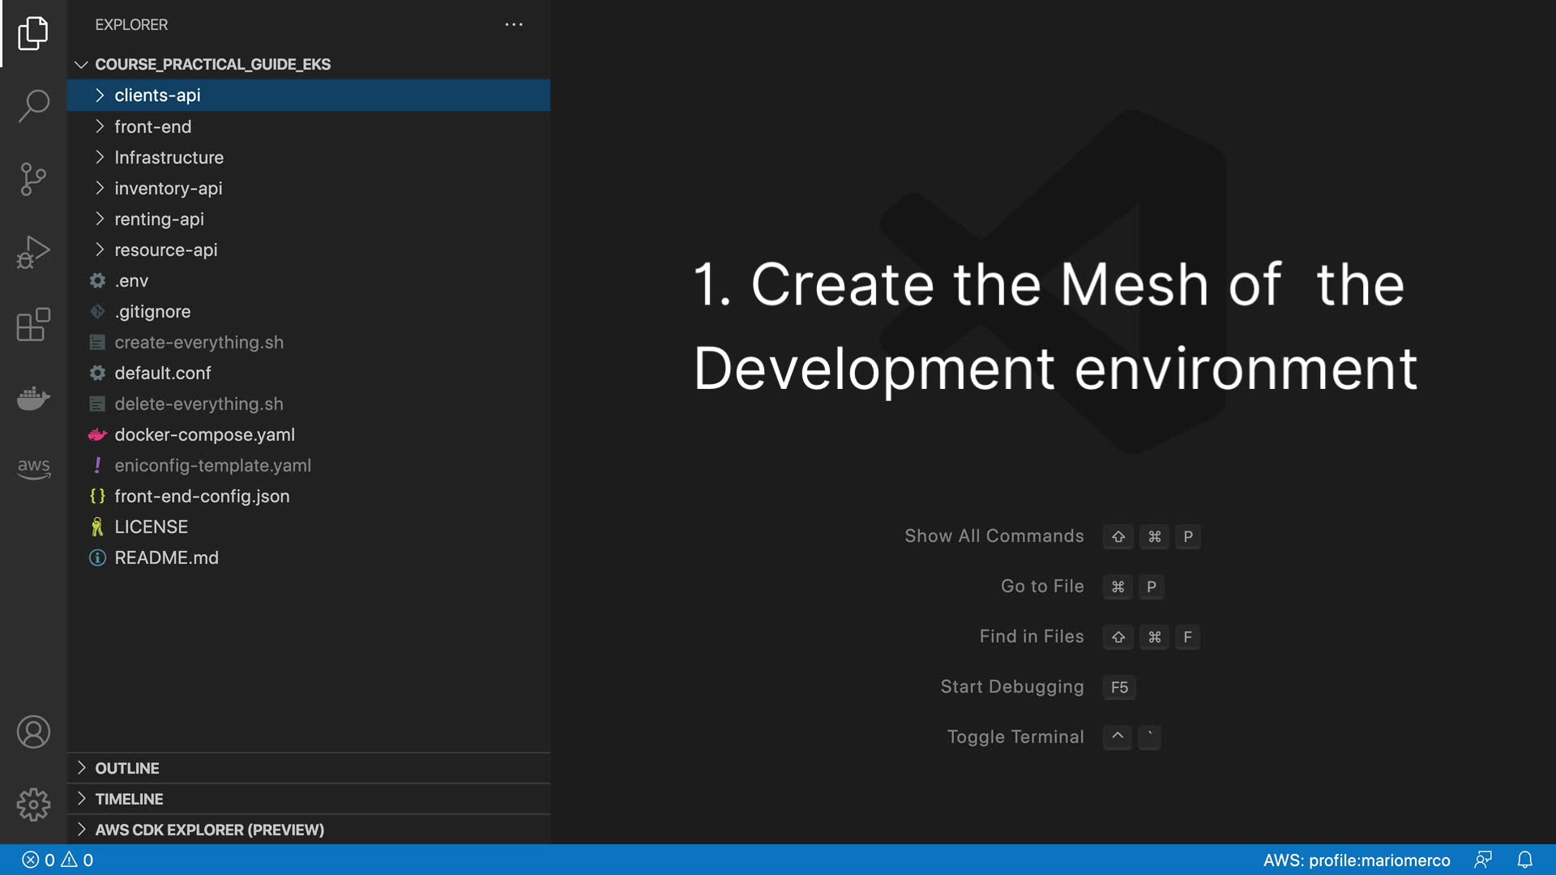Expand the OUTLINE section
Viewport: 1556px width, 875px height.
coord(127,768)
